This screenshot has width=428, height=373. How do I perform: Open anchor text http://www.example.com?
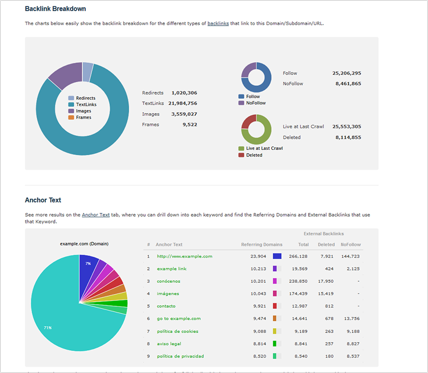click(185, 256)
